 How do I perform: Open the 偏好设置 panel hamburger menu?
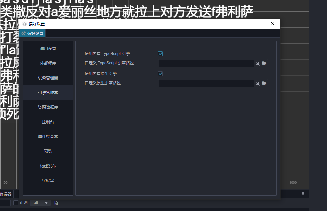click(274, 33)
